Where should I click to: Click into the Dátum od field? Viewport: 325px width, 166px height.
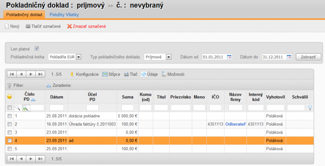pos(214,57)
